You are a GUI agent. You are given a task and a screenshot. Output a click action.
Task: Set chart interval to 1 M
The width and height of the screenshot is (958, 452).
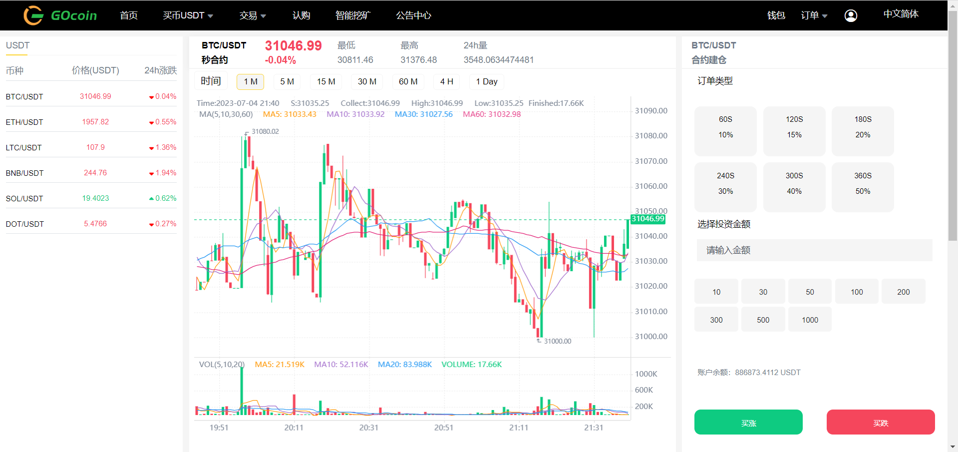[x=251, y=81]
